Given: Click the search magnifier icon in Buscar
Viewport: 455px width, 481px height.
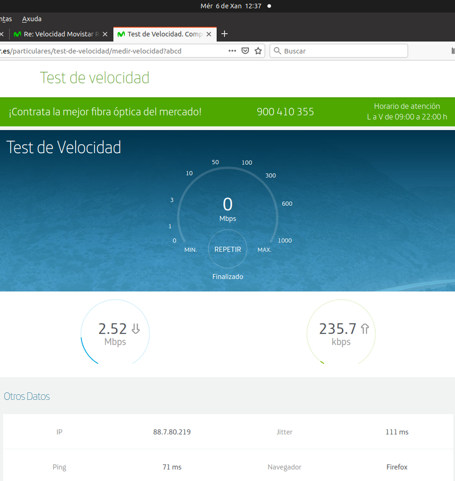Looking at the screenshot, I should pos(277,51).
